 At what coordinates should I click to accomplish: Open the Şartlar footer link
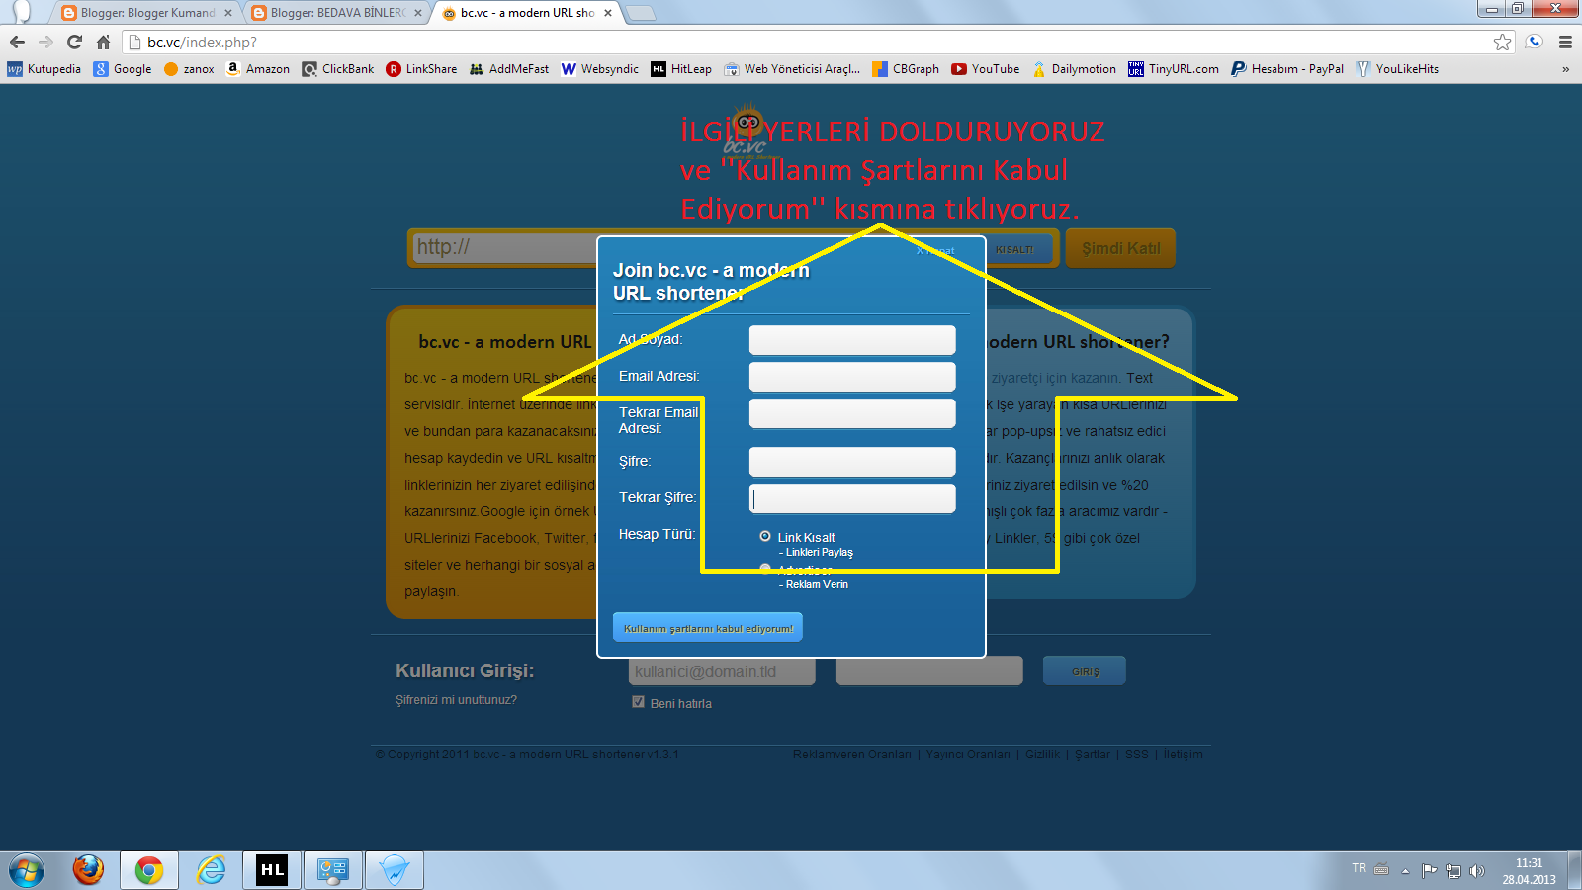(x=1093, y=755)
